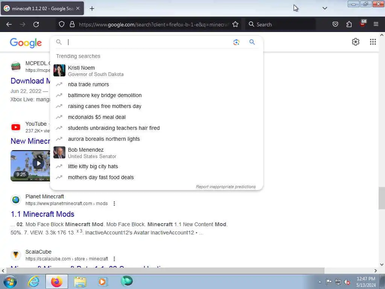Choose students unbraiding teachers hair fired
Screen dimensions: 385x289
pos(156,128)
